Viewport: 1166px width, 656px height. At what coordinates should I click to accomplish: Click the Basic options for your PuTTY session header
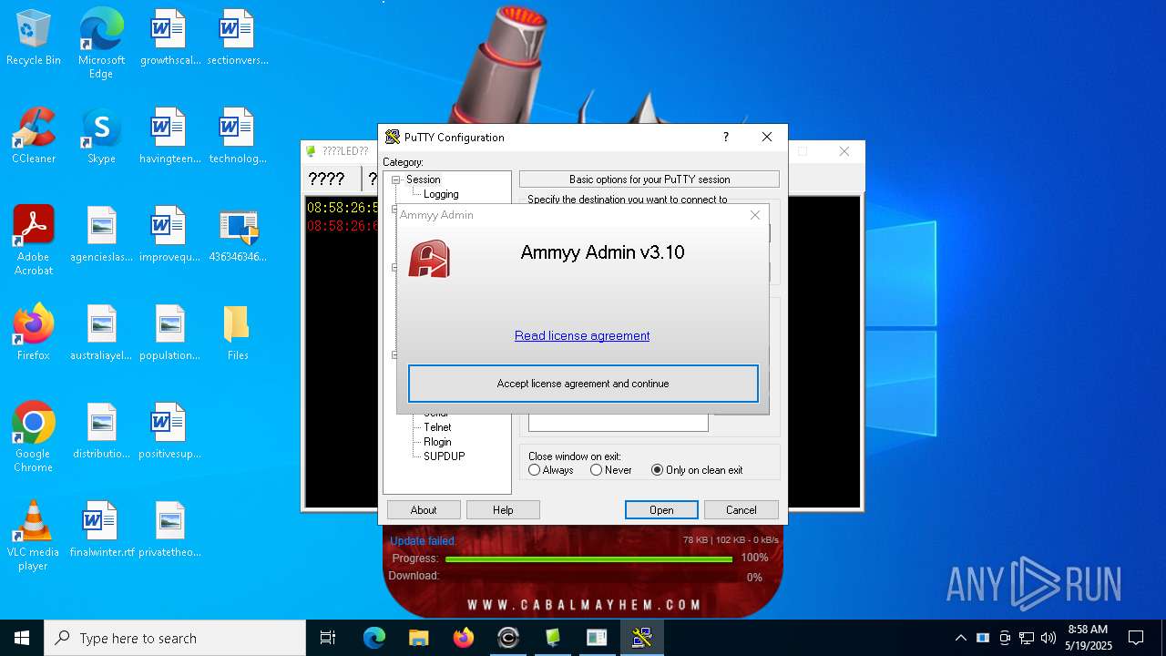[649, 179]
